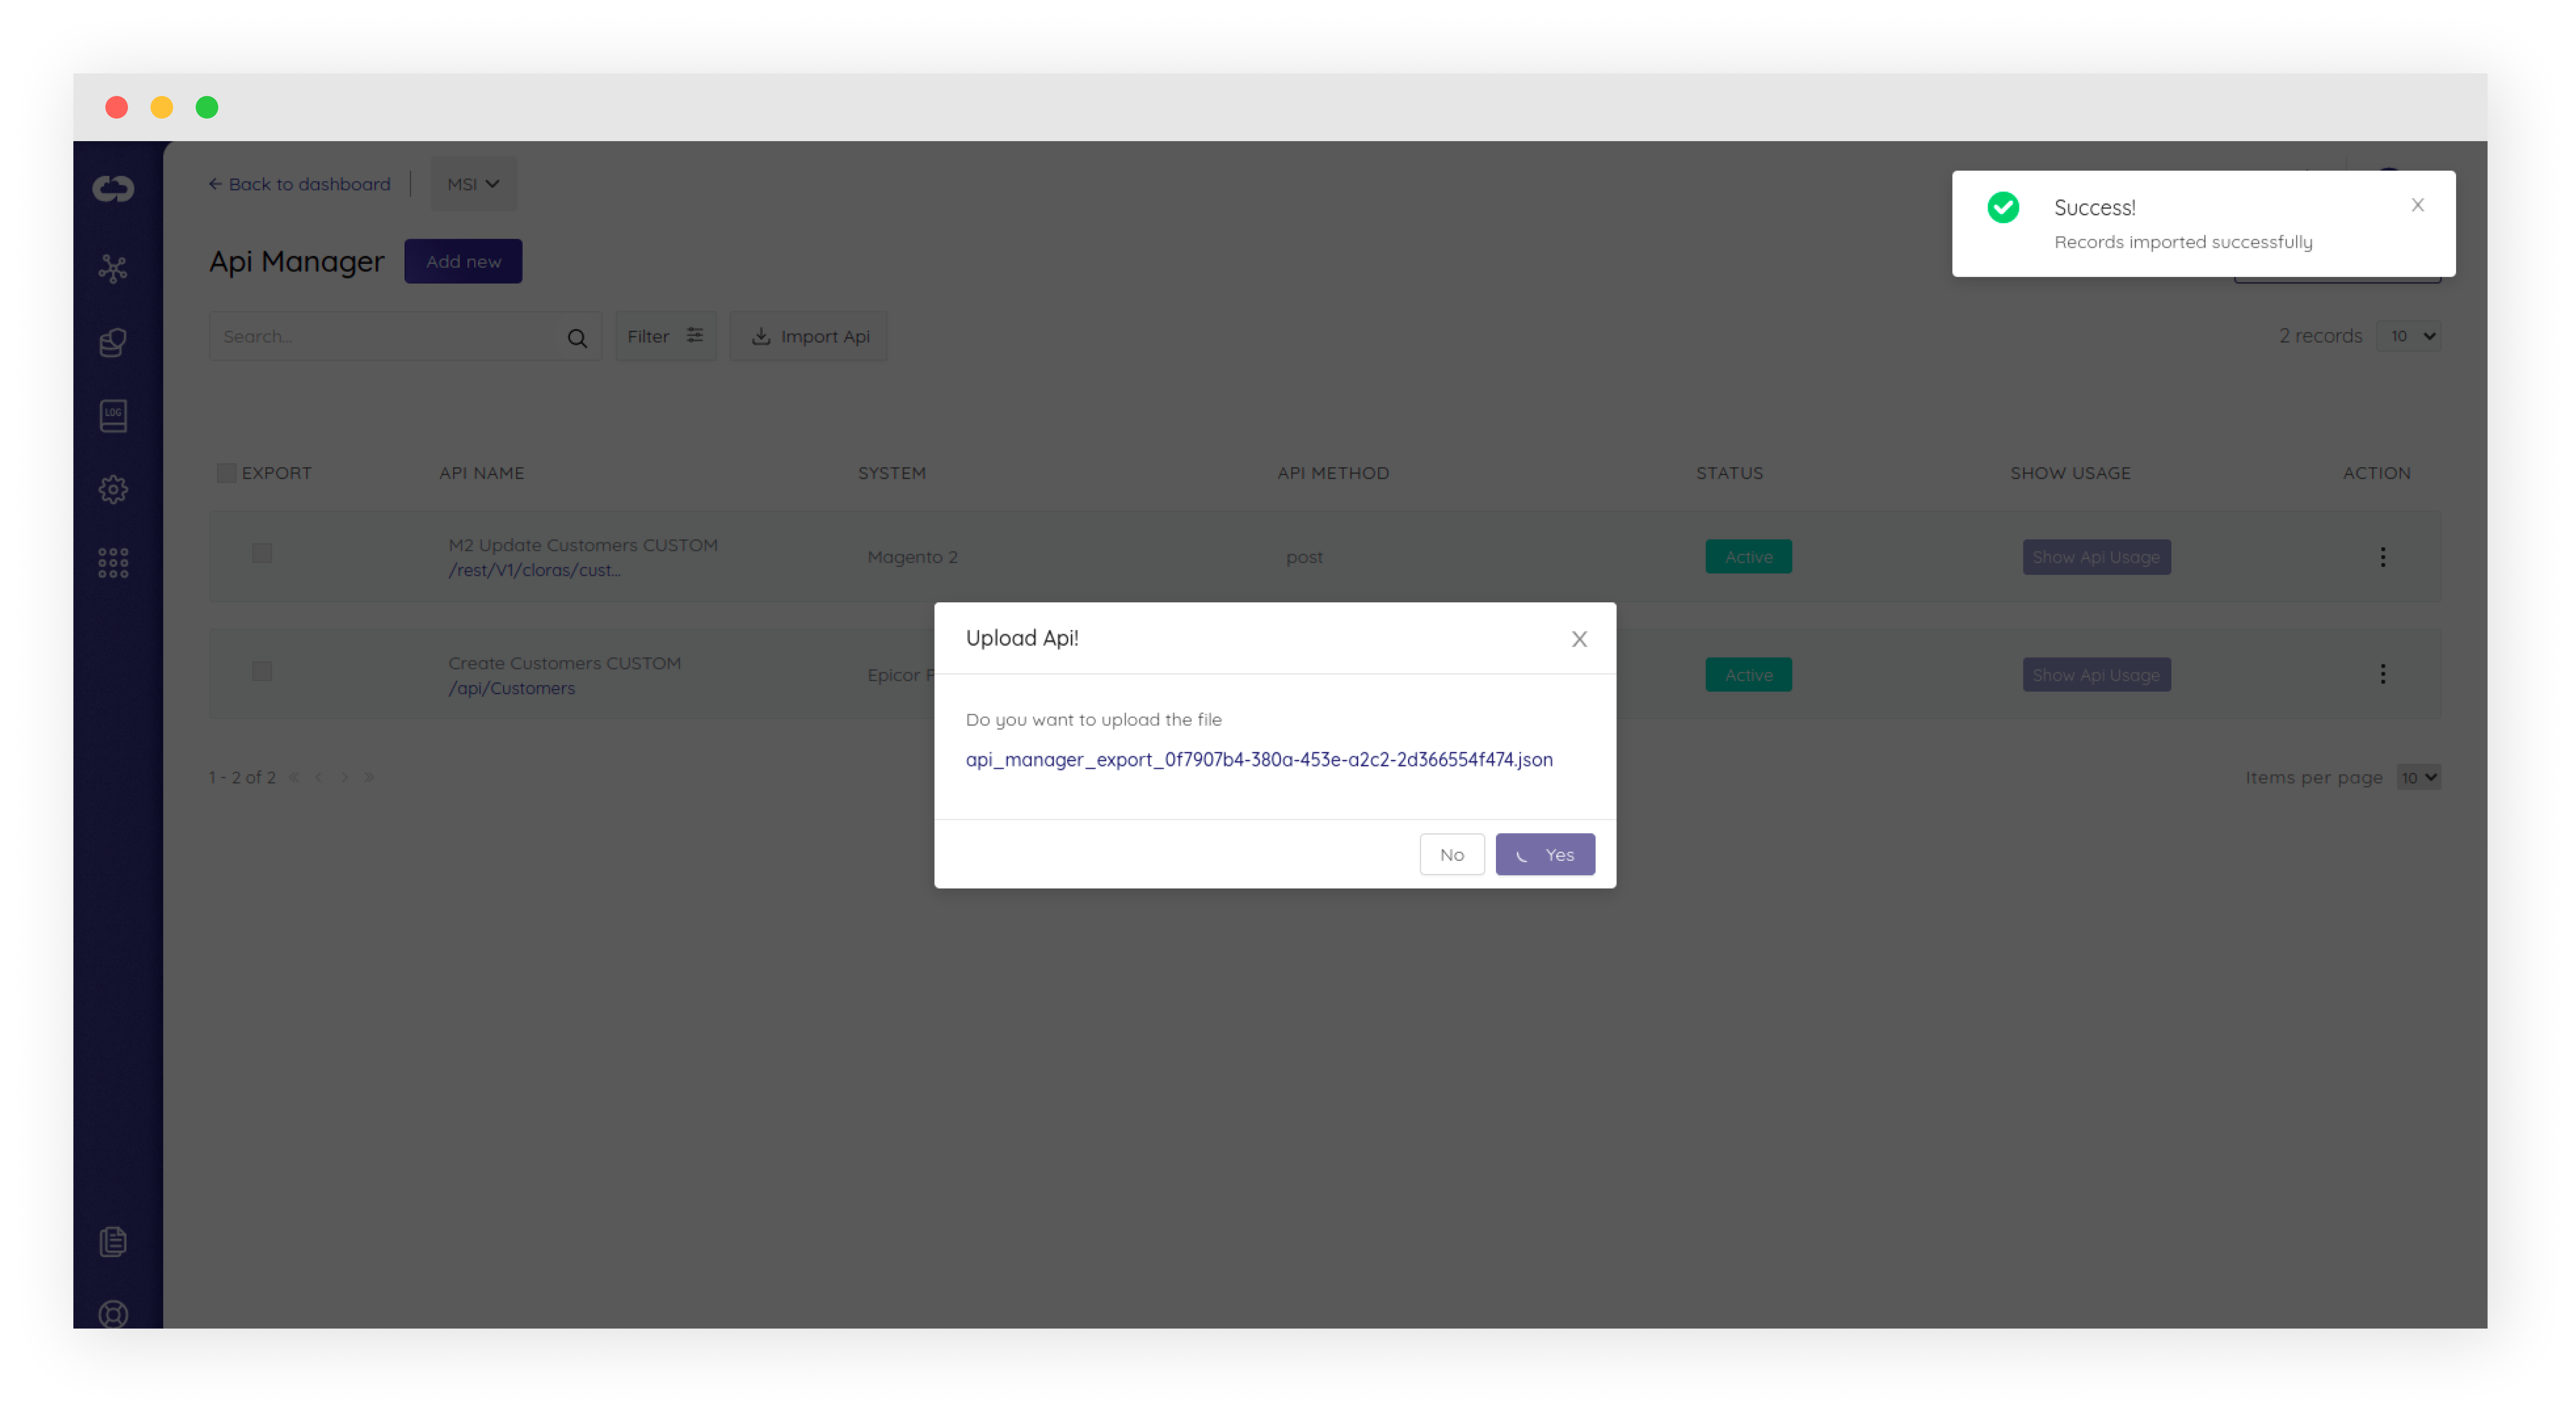Viewport: 2576px width, 1417px height.
Task: Open /rest/V1/cloras/cust... endpoint link
Action: (x=534, y=570)
